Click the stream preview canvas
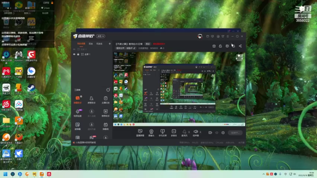This screenshot has width=317, height=178. 179,89
